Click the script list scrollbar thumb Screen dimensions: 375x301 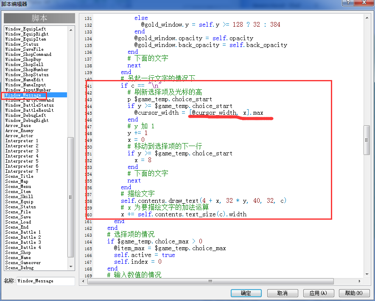coord(70,197)
